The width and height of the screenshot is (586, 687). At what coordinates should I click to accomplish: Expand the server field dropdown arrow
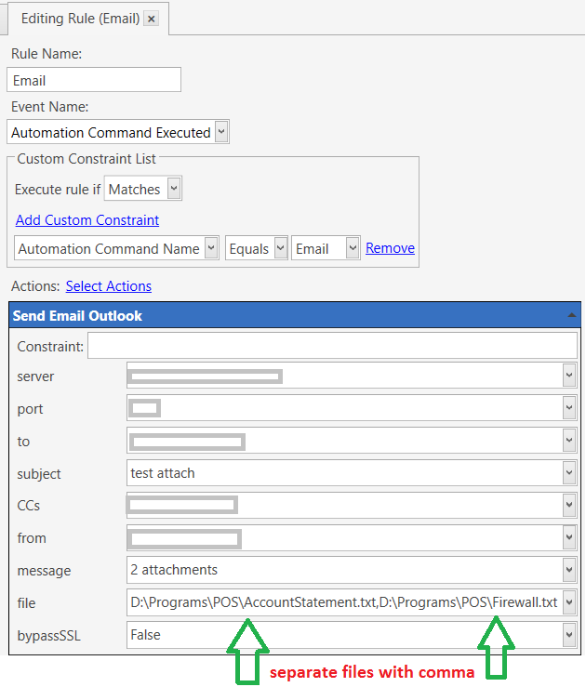pyautogui.click(x=569, y=377)
